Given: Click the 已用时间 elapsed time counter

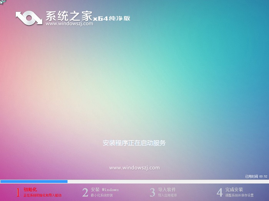Looking at the screenshot, I should (x=256, y=176).
